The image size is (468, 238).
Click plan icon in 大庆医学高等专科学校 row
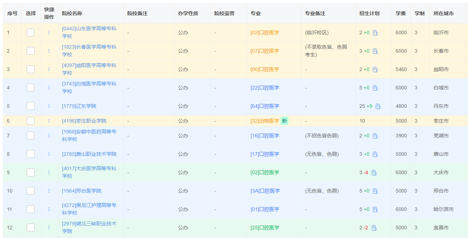[x=375, y=172]
